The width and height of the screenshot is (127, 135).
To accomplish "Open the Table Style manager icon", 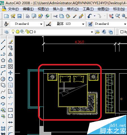I will pyautogui.click(x=90, y=24).
